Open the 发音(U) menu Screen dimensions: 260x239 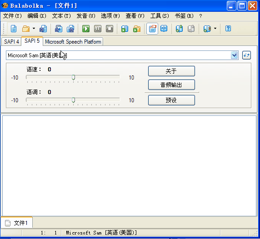86,16
